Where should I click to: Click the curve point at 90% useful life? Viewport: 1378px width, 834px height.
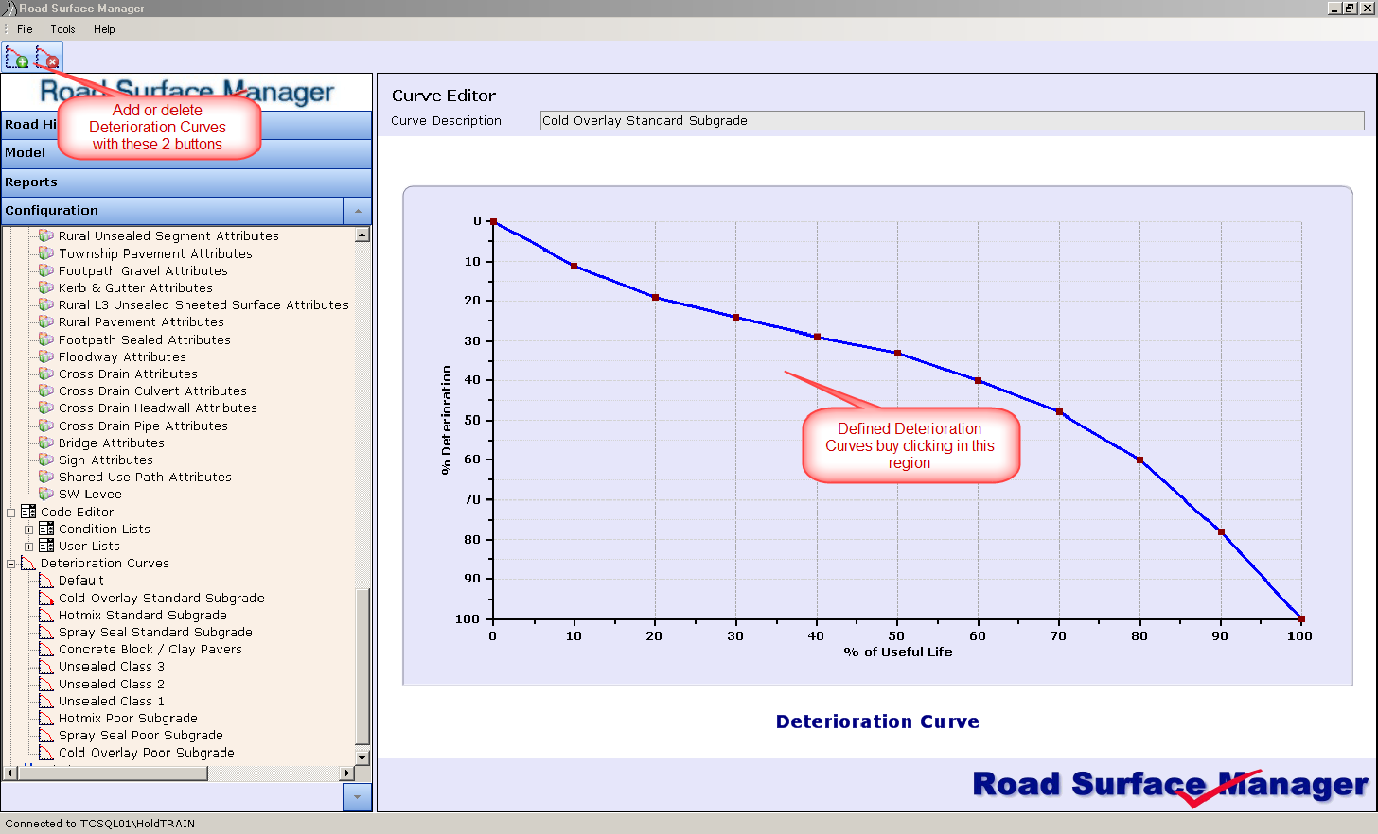point(1221,532)
